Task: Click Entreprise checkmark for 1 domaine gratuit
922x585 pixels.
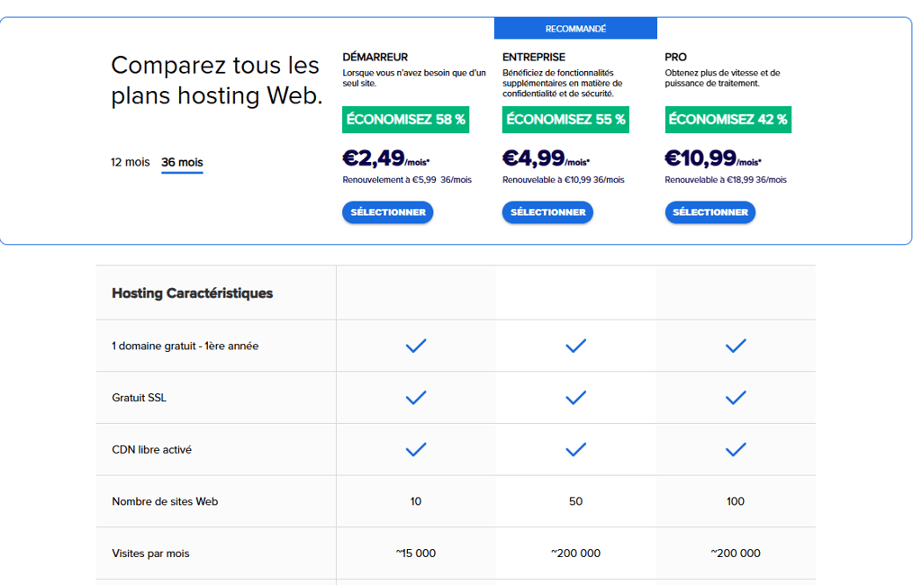Action: click(x=575, y=346)
